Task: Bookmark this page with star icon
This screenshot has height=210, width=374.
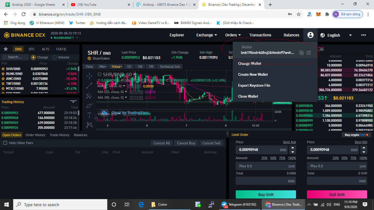Action: (299, 14)
